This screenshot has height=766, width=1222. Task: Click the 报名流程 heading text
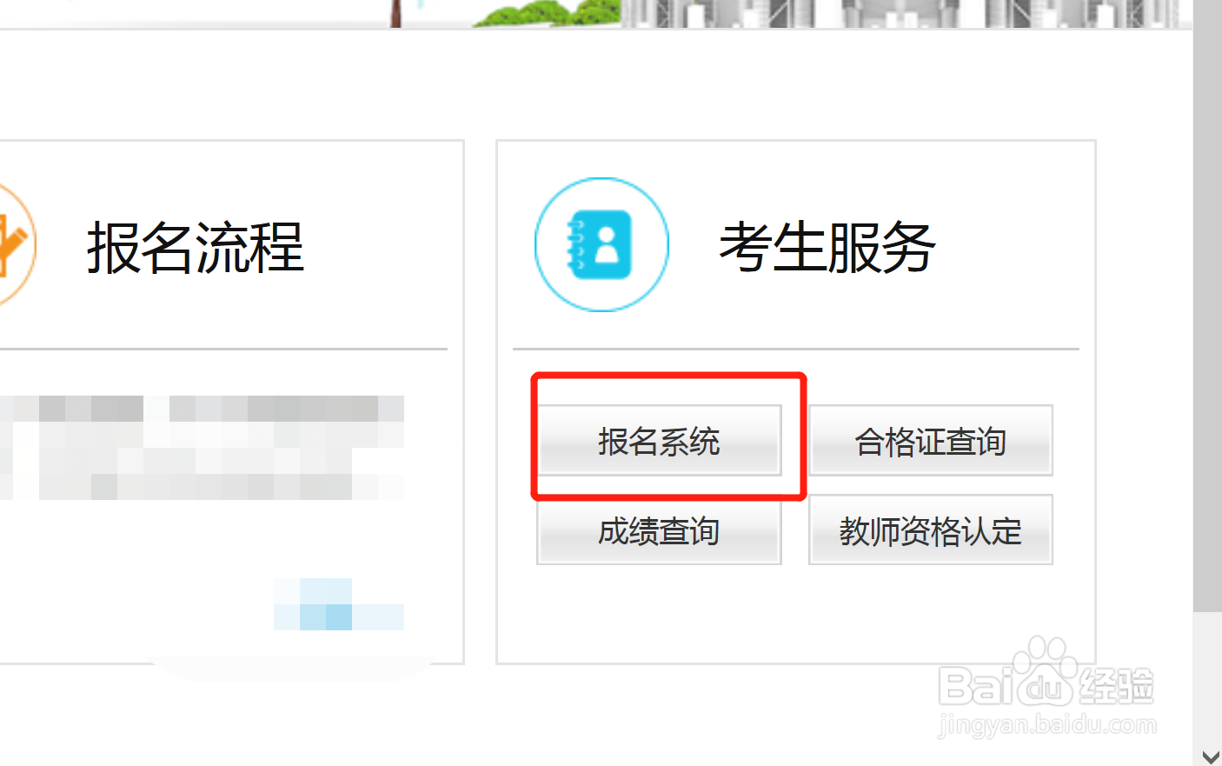(x=196, y=247)
